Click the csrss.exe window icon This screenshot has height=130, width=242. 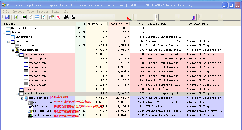17,46
